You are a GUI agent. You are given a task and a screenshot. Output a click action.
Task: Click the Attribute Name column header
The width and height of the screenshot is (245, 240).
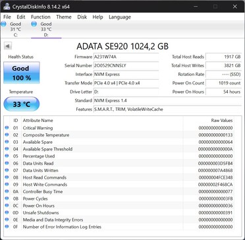[38, 121]
